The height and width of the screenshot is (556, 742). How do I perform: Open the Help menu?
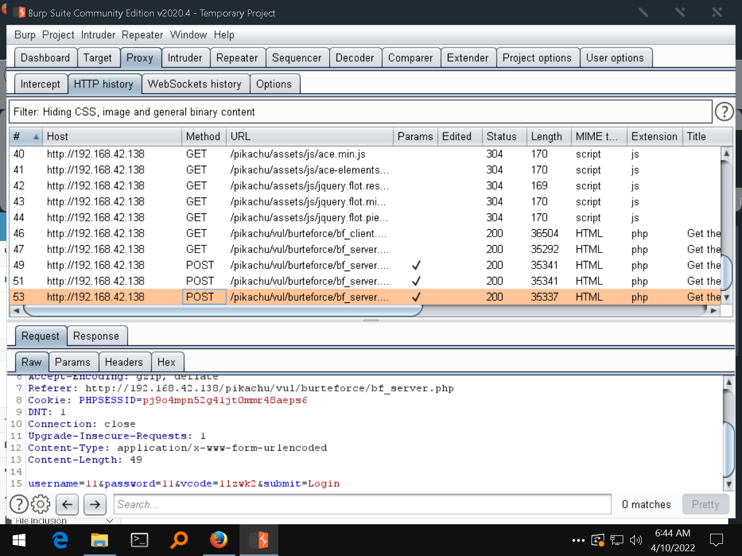coord(224,35)
